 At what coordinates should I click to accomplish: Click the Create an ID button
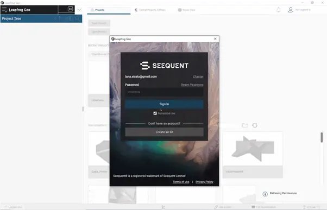click(x=165, y=132)
